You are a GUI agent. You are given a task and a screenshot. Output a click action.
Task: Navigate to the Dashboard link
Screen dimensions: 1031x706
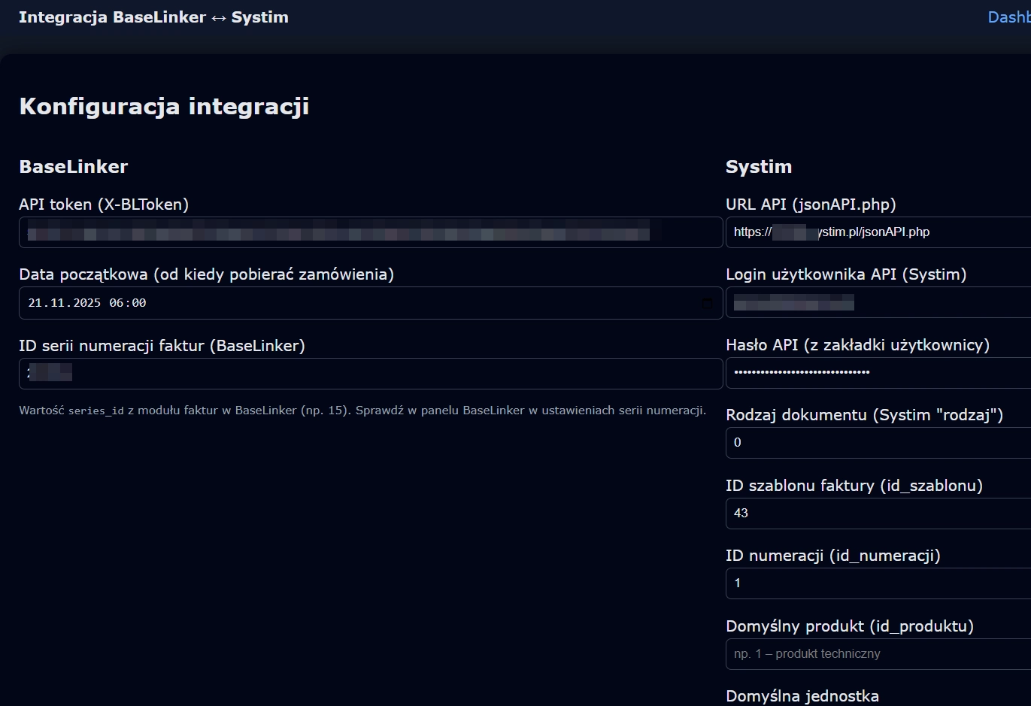(1008, 17)
